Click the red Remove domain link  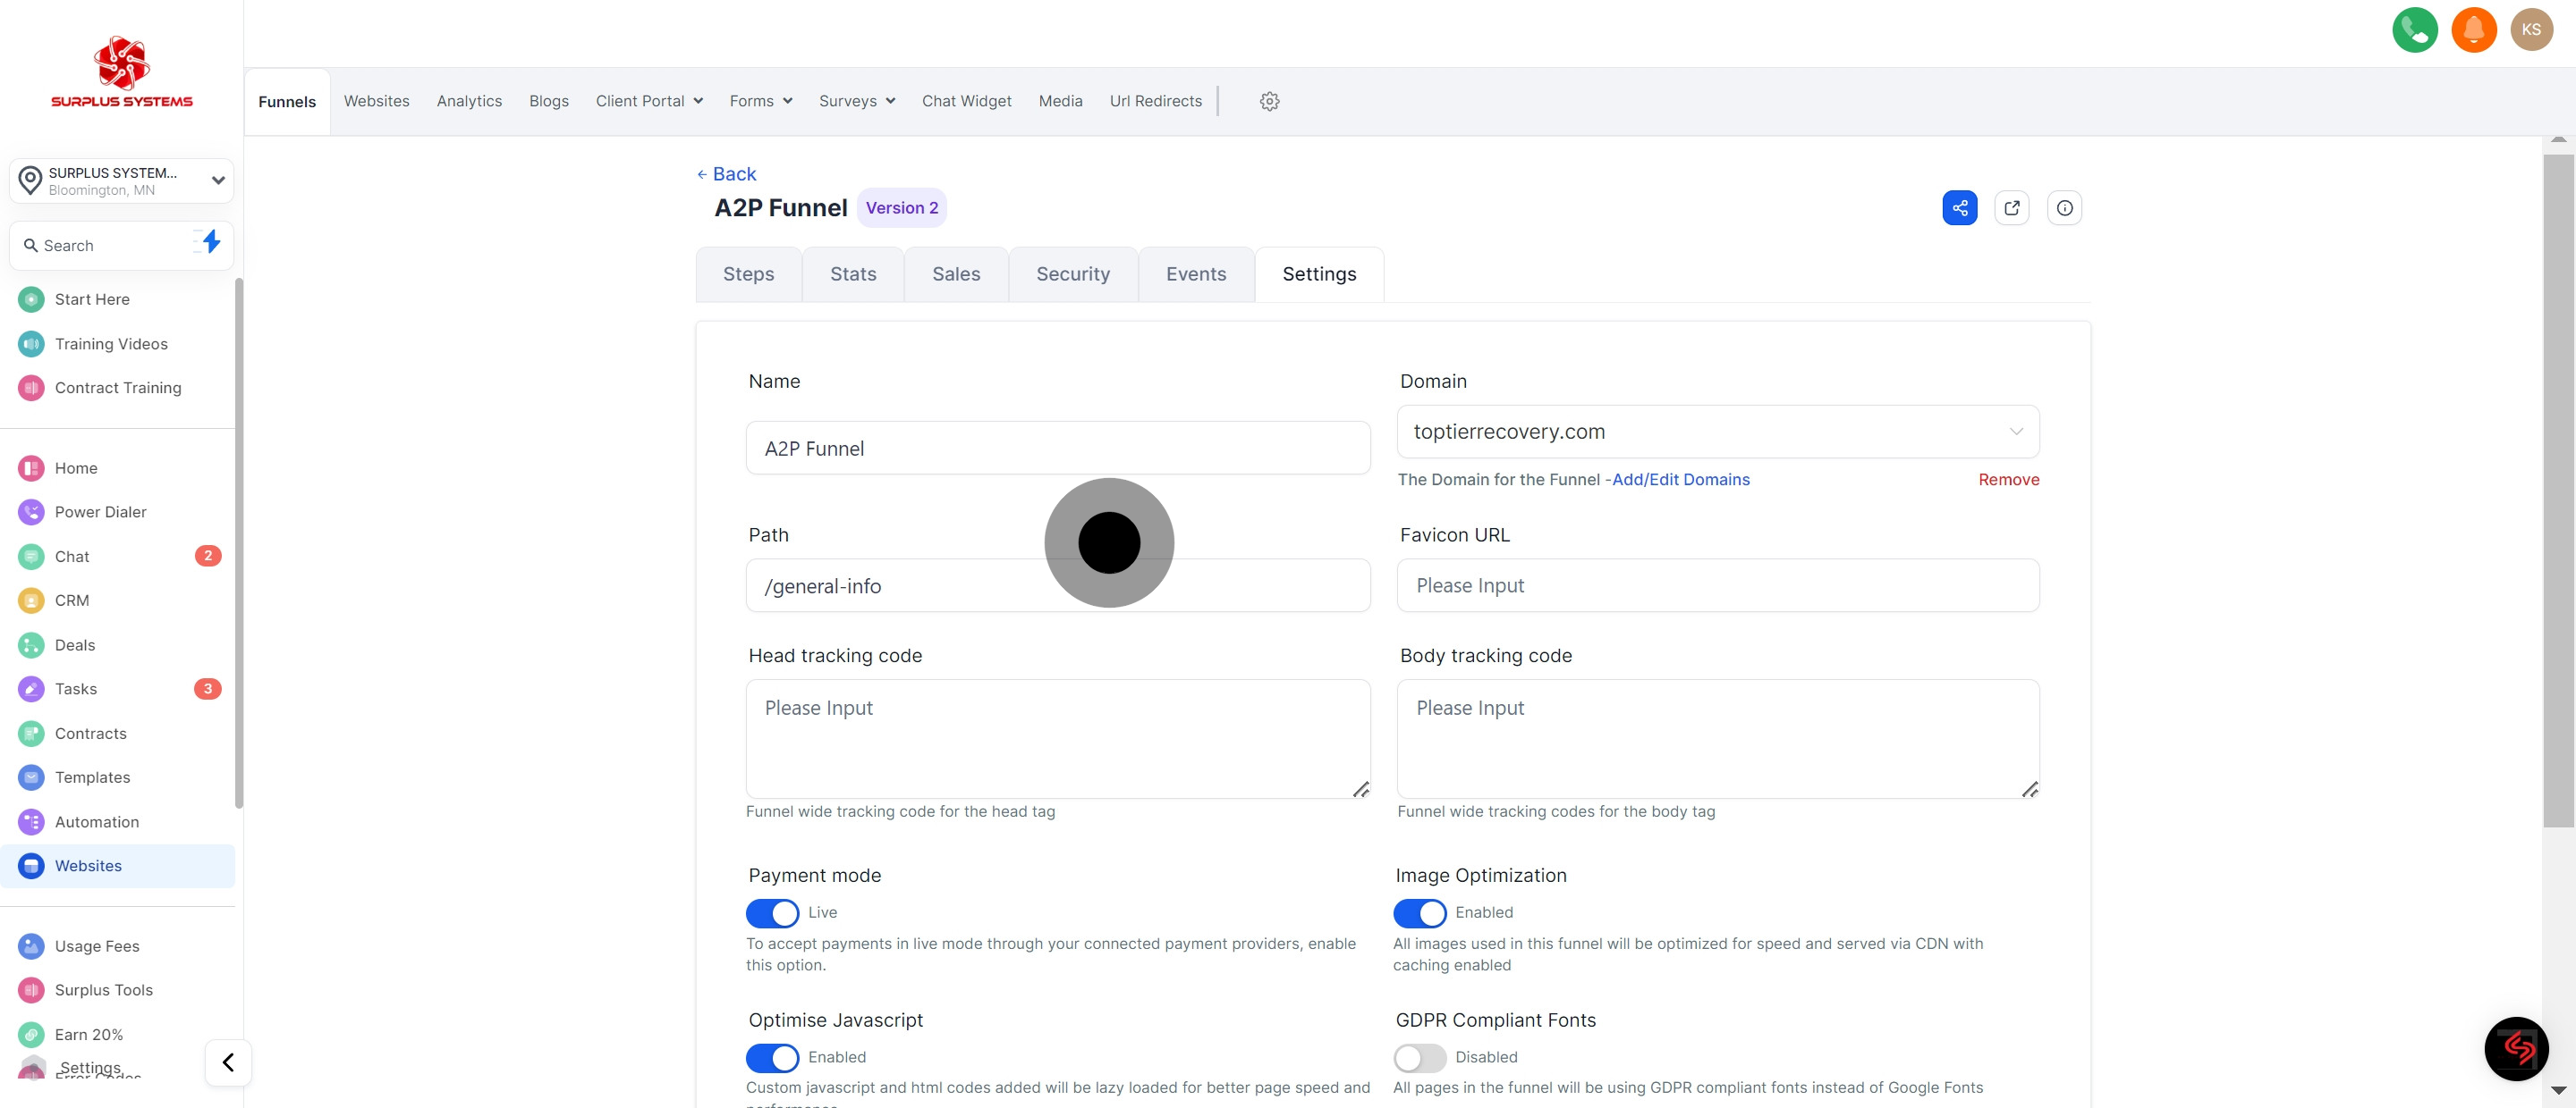2008,480
